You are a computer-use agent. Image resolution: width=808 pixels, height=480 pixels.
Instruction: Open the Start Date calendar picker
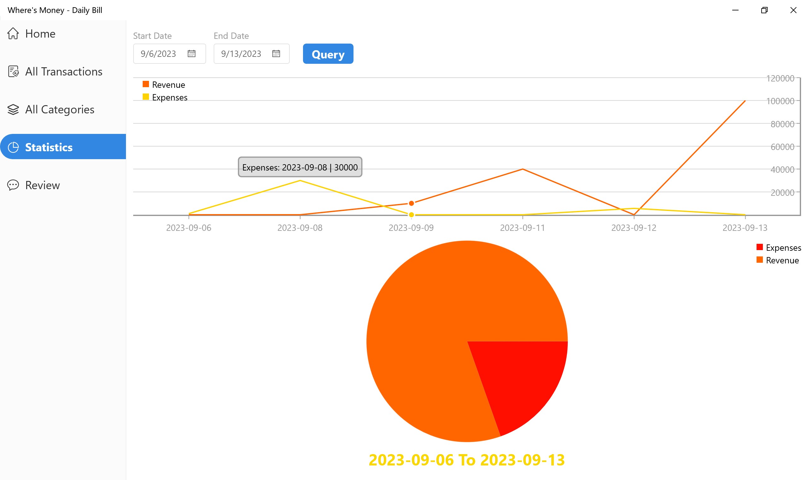[x=192, y=54]
